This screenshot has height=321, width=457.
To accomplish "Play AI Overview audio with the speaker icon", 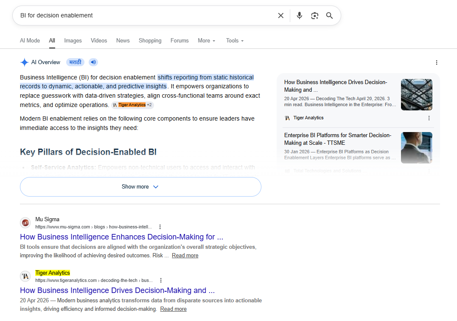I will (x=93, y=62).
